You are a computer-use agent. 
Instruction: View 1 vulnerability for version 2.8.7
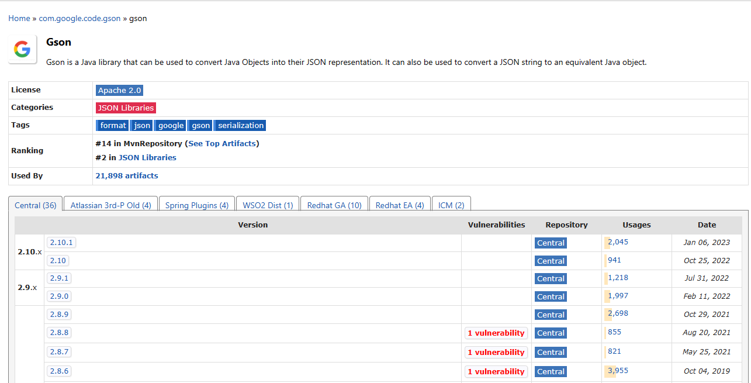click(x=496, y=352)
